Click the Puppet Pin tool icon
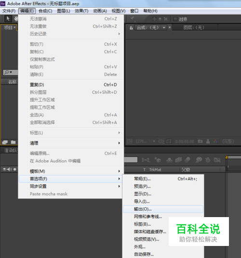Screen dimensions: 241x258 coord(132,19)
